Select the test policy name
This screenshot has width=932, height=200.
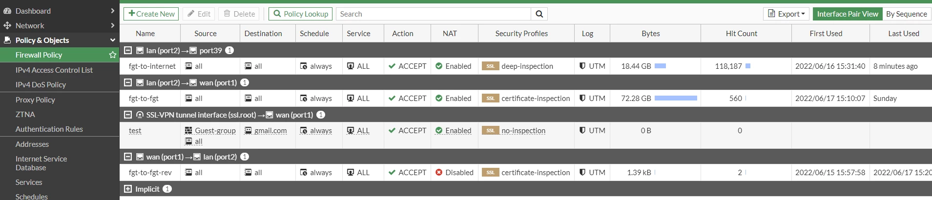coord(135,130)
